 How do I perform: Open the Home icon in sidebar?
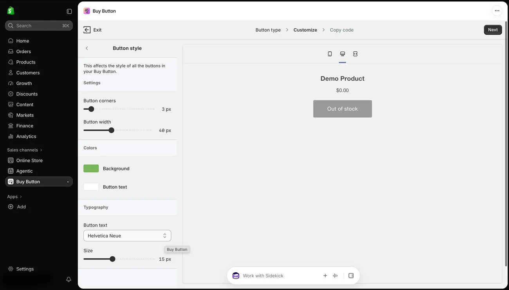[11, 41]
